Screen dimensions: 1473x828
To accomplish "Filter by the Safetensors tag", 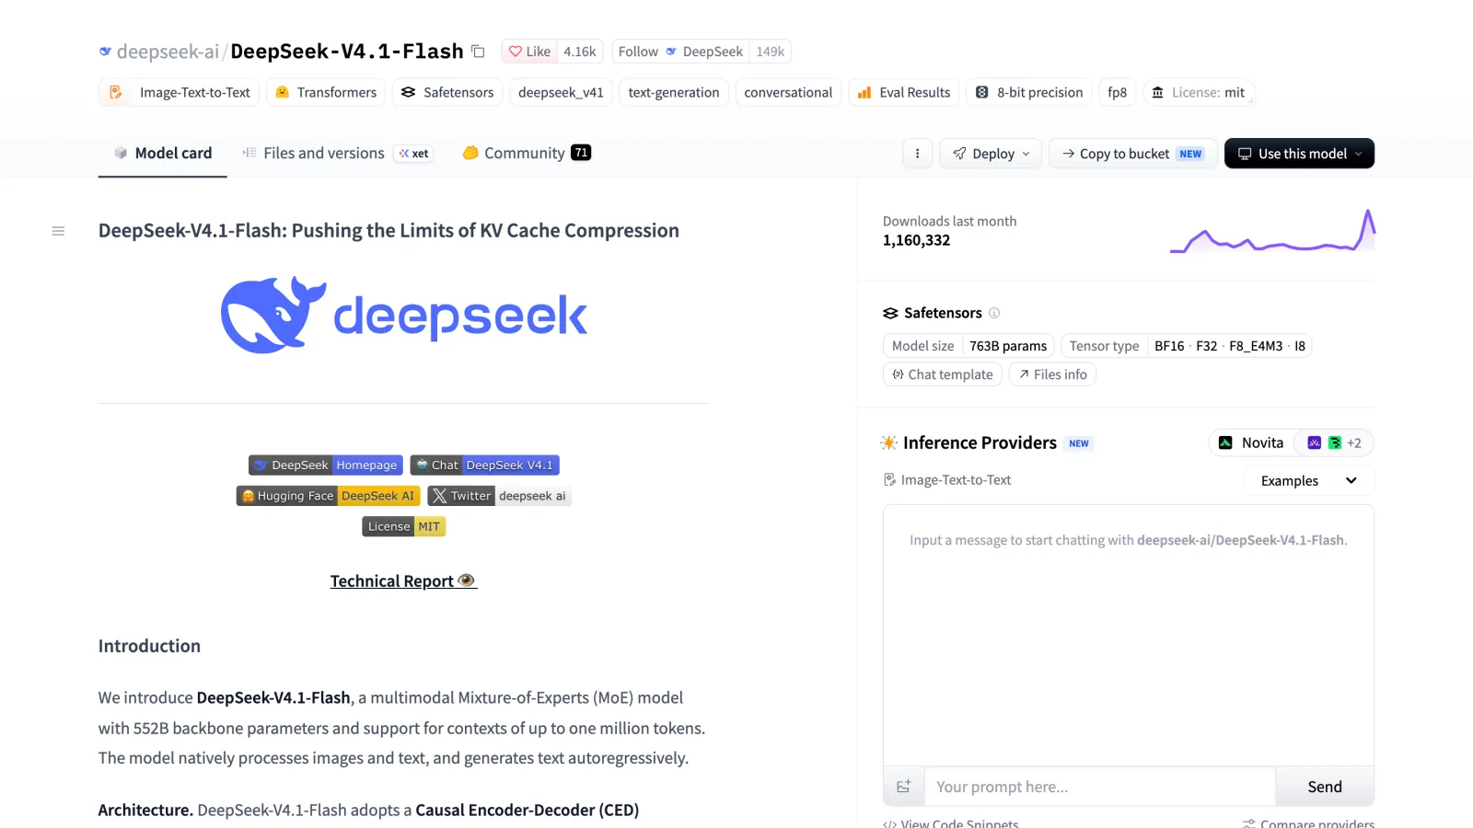I will click(x=447, y=92).
